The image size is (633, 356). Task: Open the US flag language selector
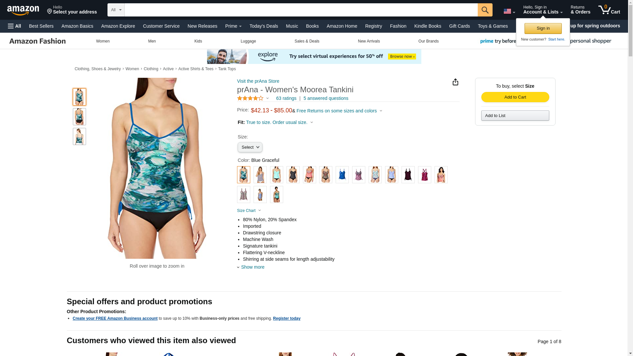509,12
